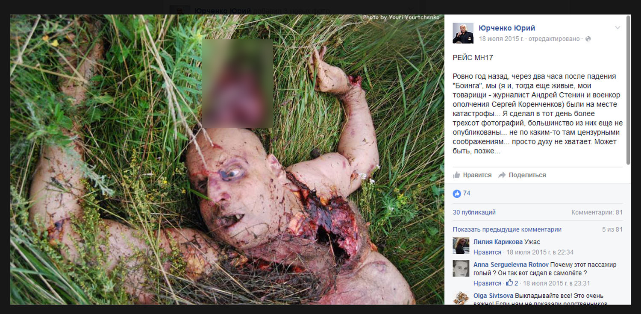Click Olga Sivtsova commenter avatar

461,298
